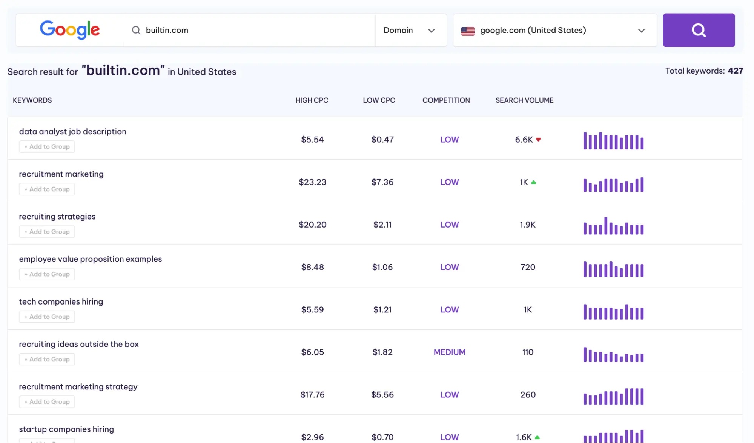This screenshot has width=754, height=443.
Task: Sort by COMPETITION column header
Action: coord(446,100)
